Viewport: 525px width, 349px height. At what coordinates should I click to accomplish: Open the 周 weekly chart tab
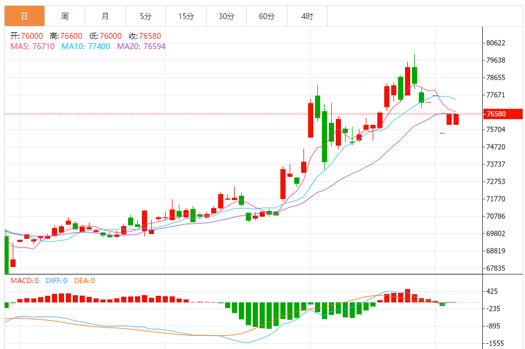[65, 16]
